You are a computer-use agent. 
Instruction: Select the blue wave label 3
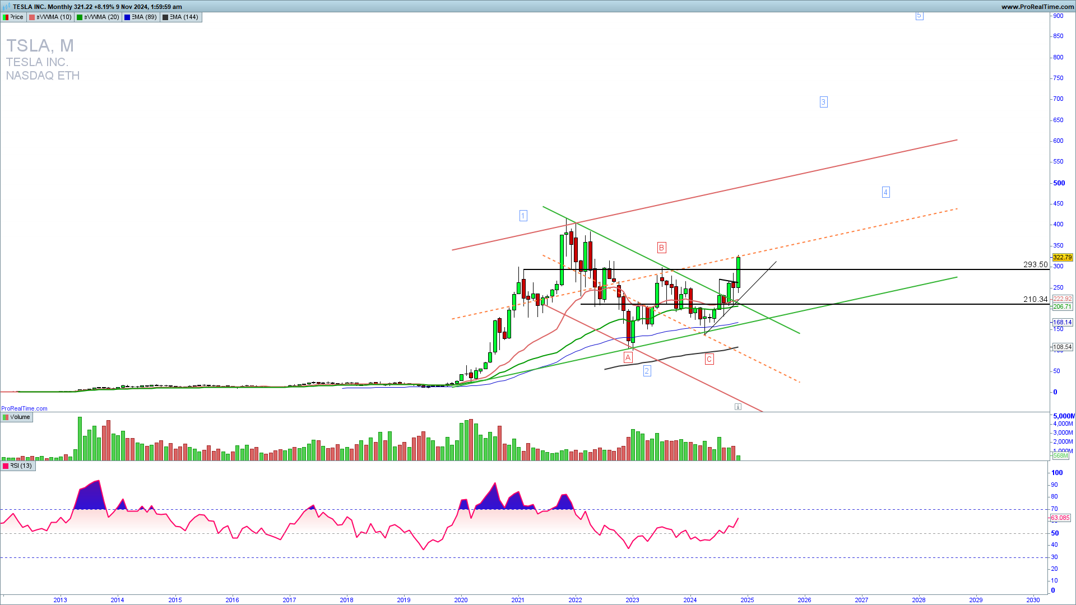tap(823, 102)
